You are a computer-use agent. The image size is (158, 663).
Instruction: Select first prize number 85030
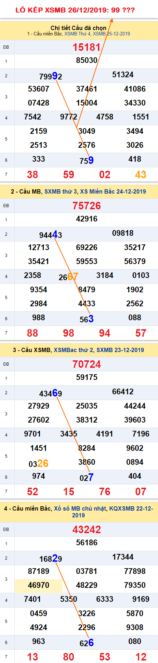pyautogui.click(x=87, y=60)
